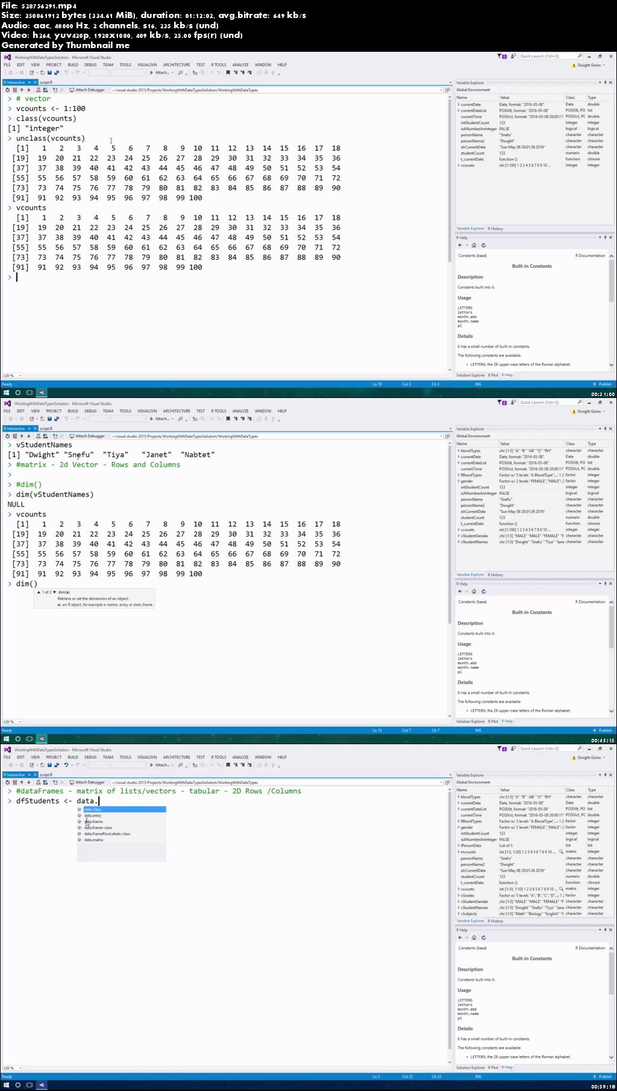Viewport: 617px width, 1091px height.
Task: Expand vcounts variable in 00:31:00 frame
Action: click(x=459, y=166)
